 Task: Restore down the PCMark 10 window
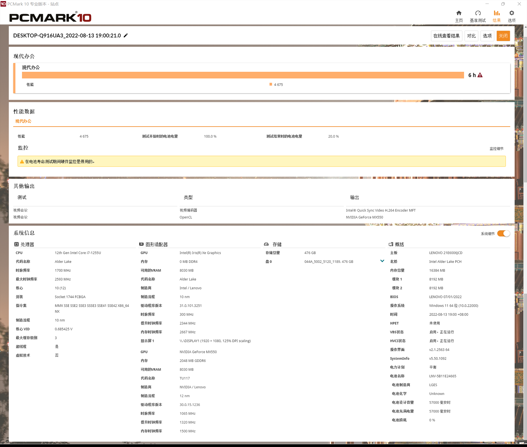point(503,4)
